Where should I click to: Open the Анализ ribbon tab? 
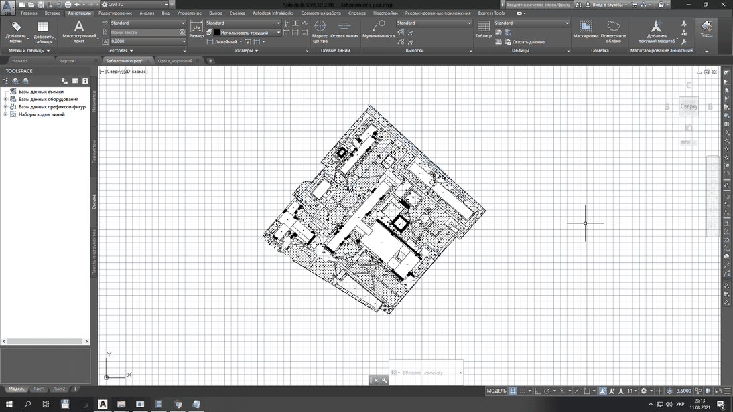(147, 13)
